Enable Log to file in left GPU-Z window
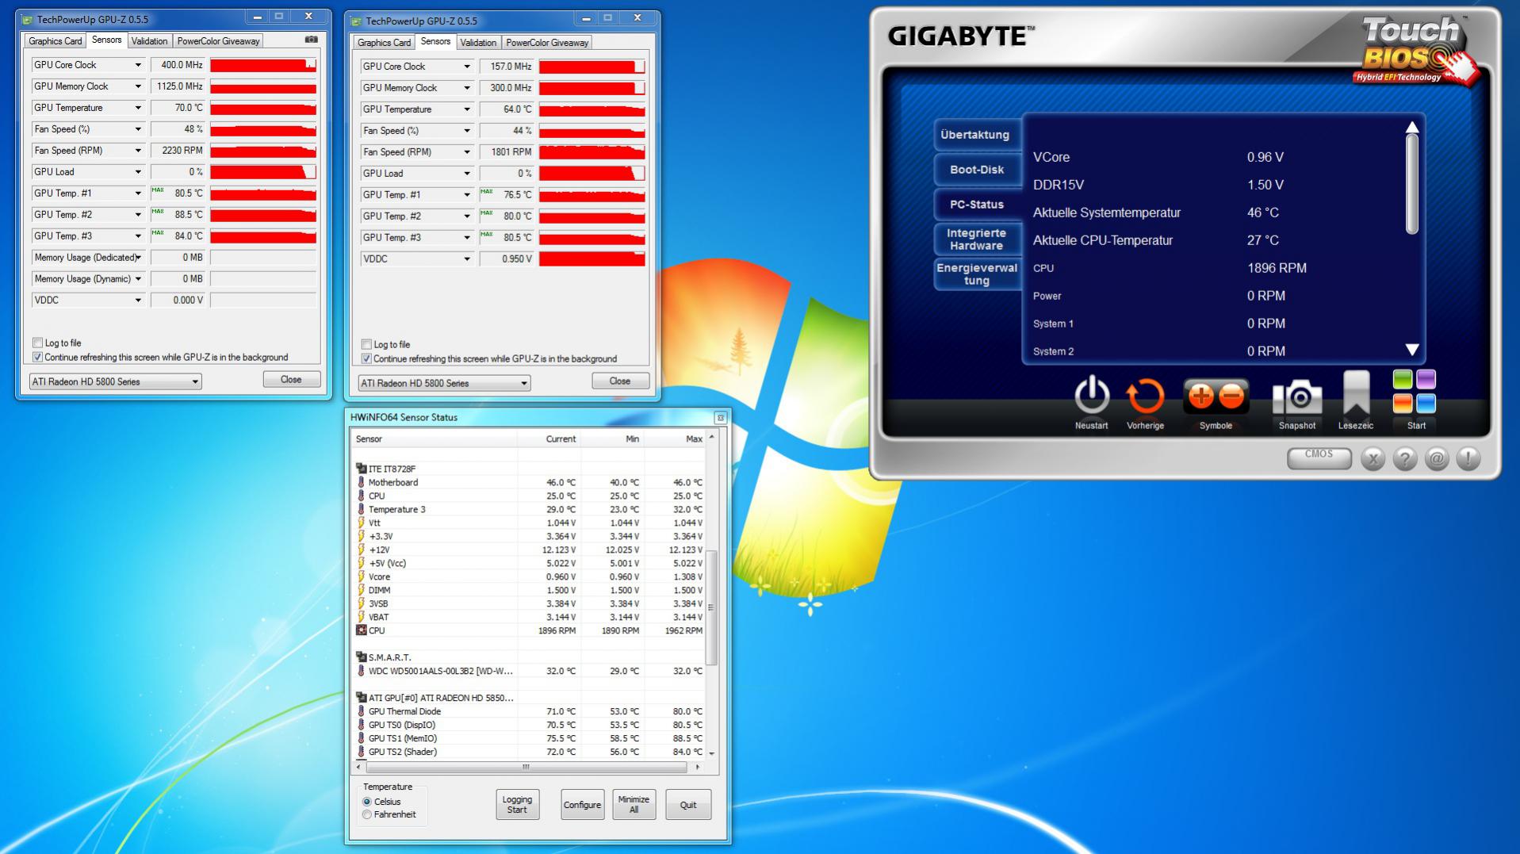The height and width of the screenshot is (854, 1520). [37, 343]
